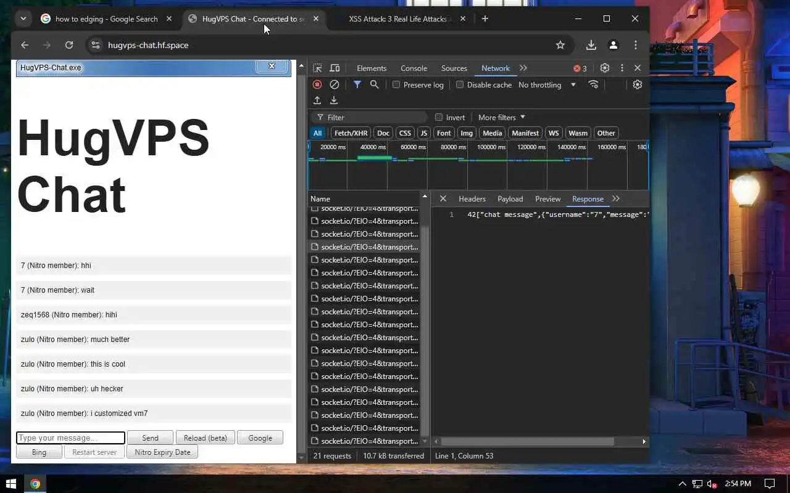Sort requests by Name column arrow
The image size is (790, 493).
pyautogui.click(x=424, y=196)
